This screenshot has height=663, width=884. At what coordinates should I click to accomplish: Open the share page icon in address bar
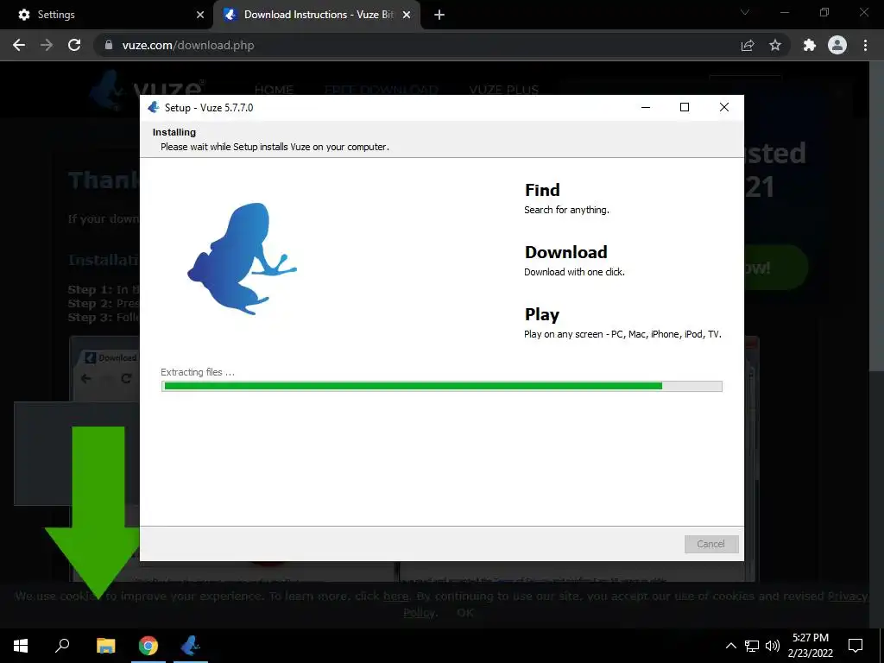tap(748, 45)
